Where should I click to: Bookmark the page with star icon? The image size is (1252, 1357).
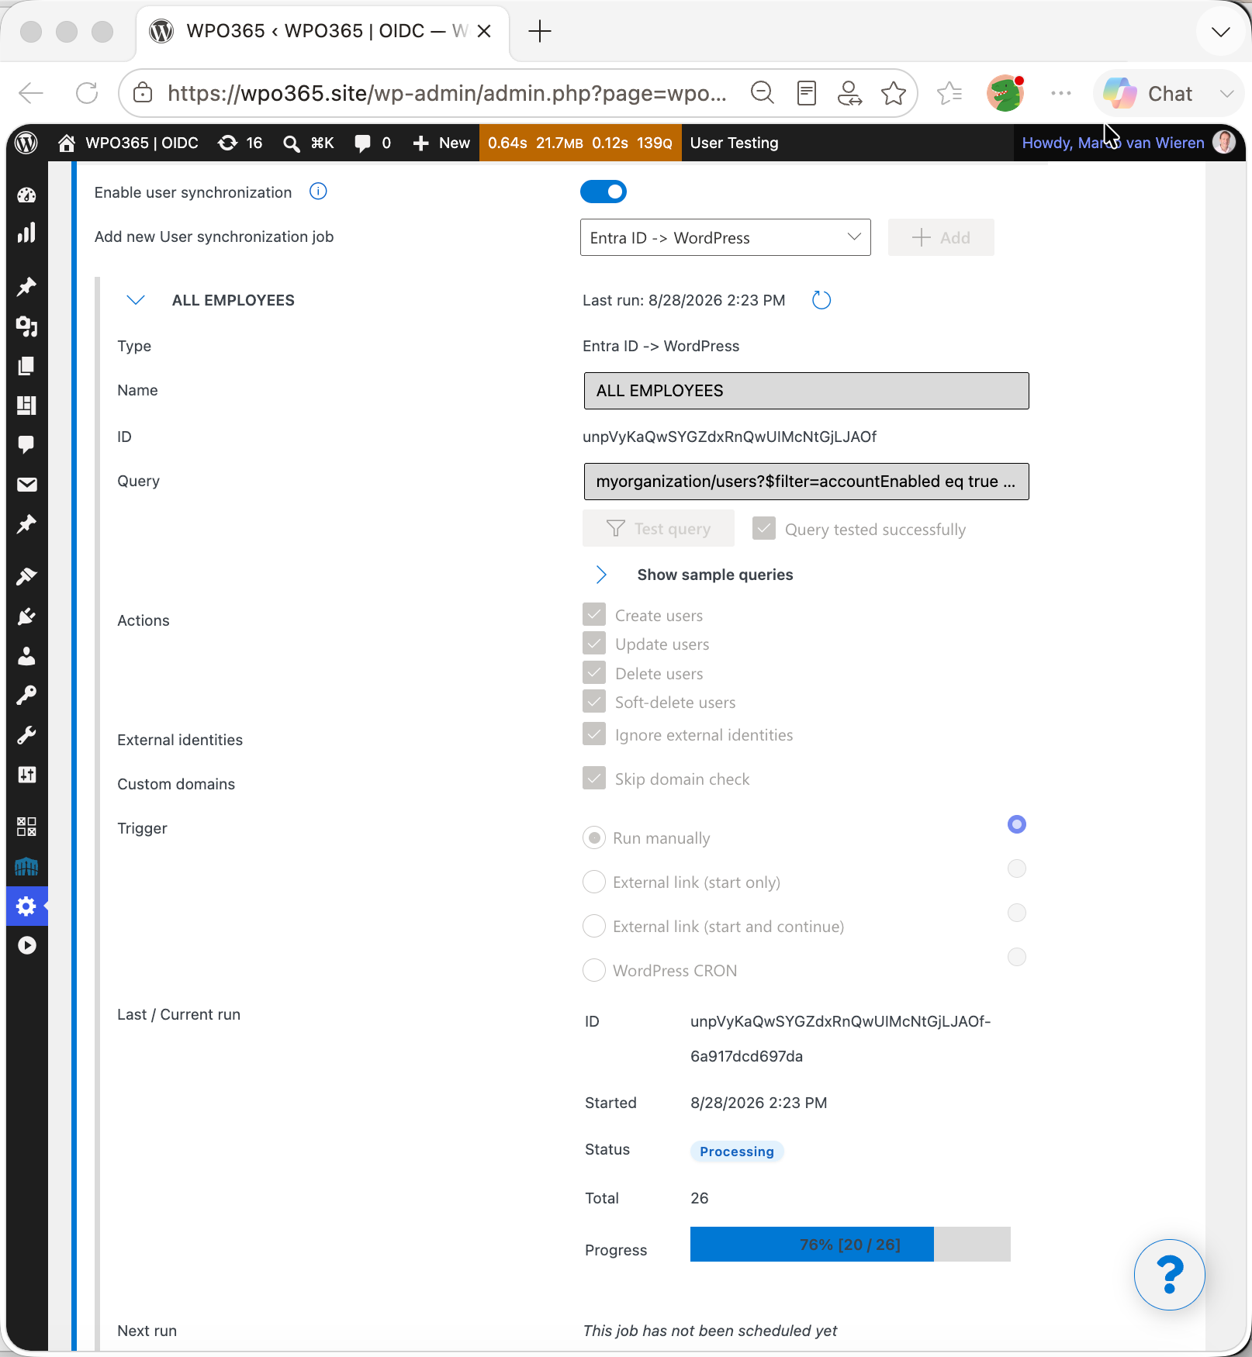(x=894, y=93)
